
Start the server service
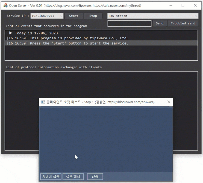[x=74, y=16]
